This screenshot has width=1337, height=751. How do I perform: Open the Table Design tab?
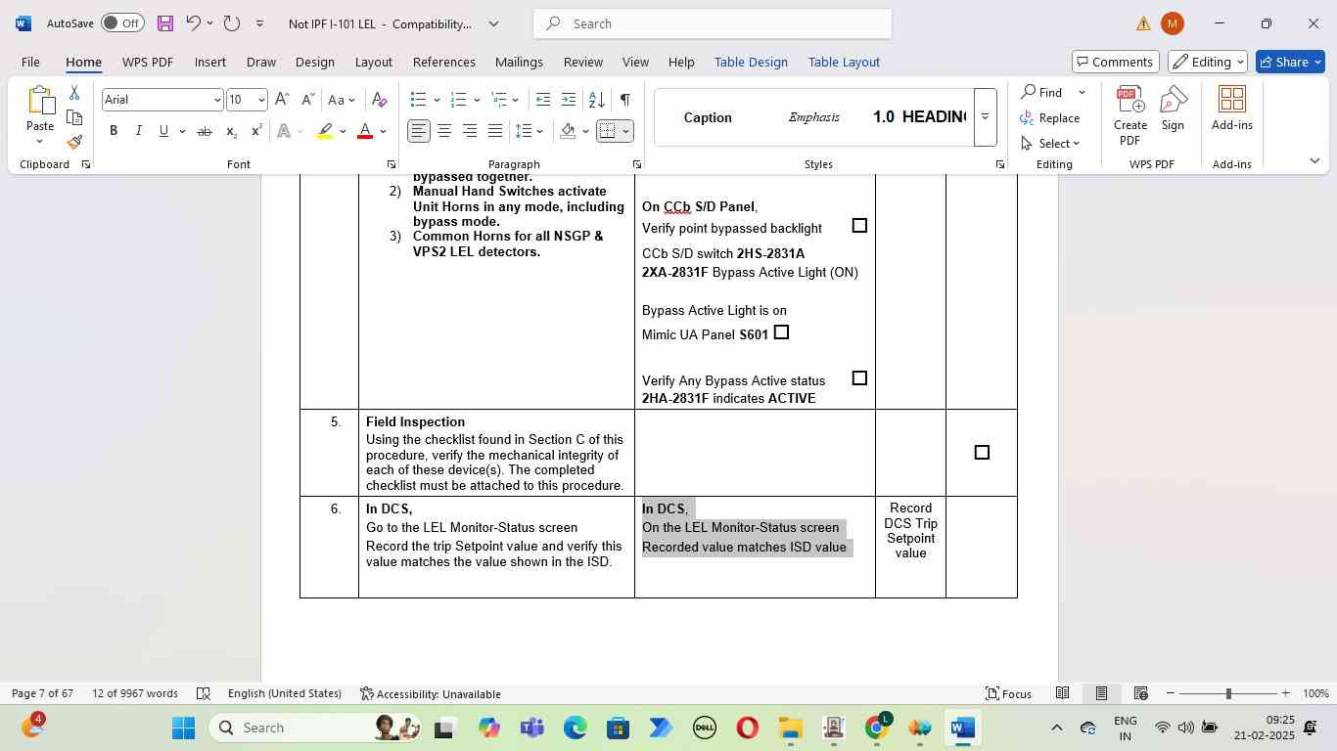pos(751,62)
